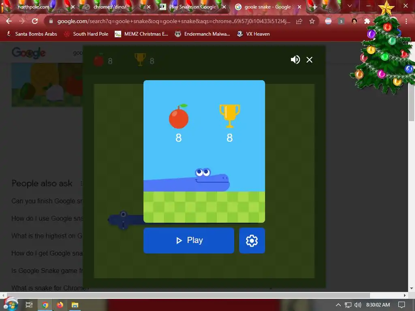Close the Play Snake on Google tab

coord(224,7)
